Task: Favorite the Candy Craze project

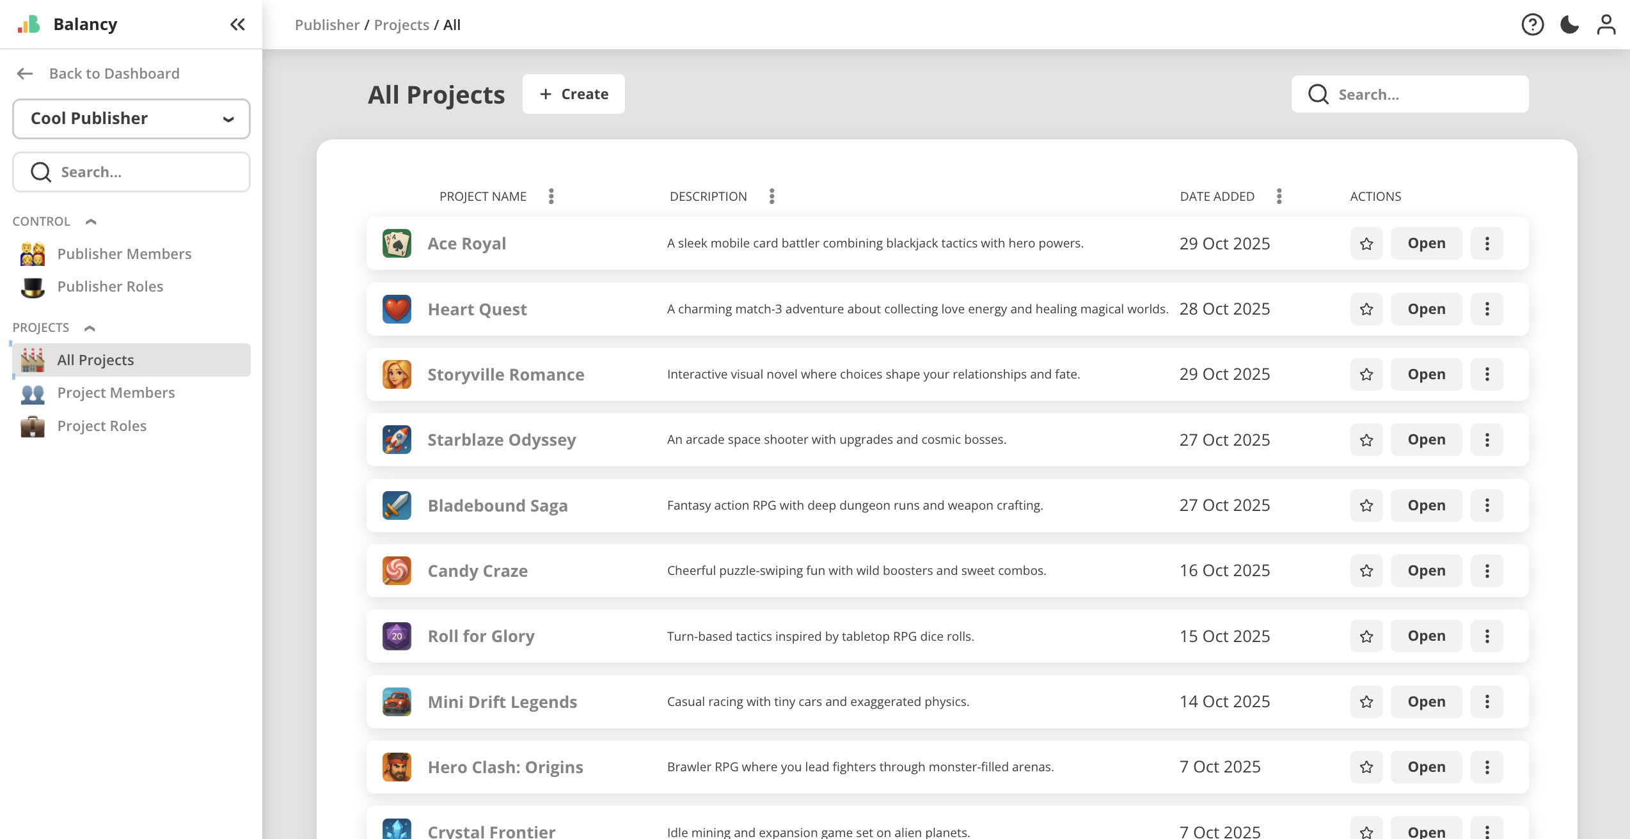Action: click(1366, 570)
